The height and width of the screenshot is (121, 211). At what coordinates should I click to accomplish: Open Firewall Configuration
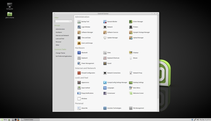86,73
